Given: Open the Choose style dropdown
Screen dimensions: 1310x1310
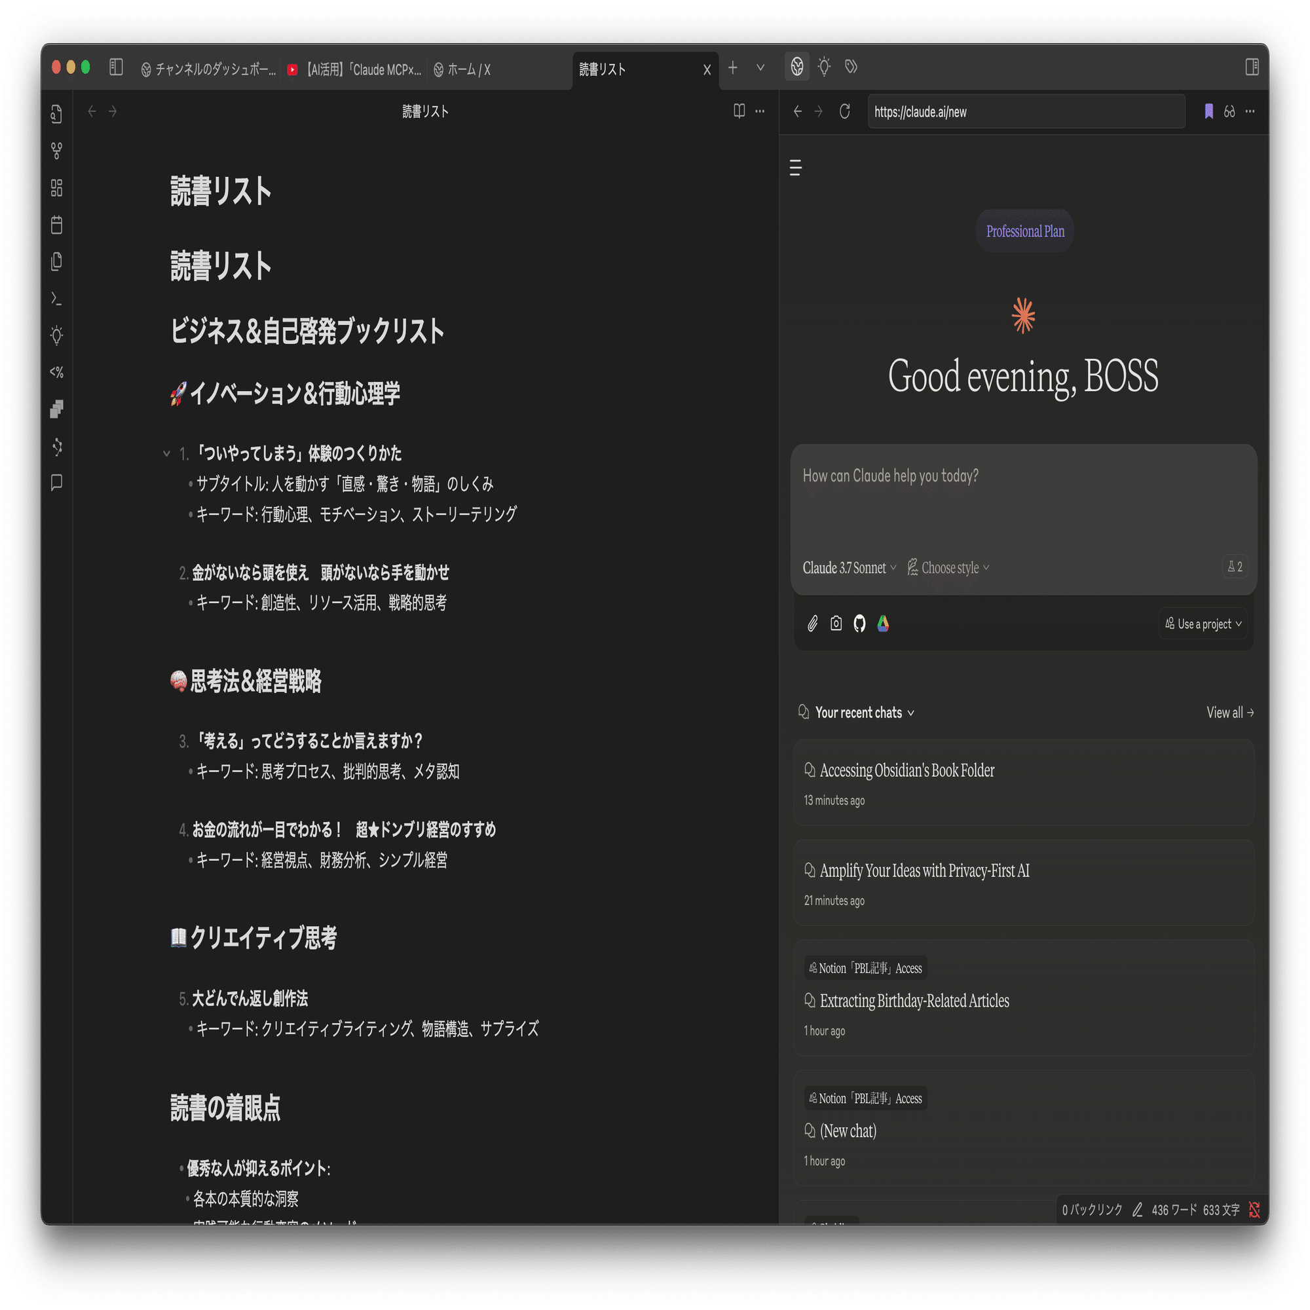Looking at the screenshot, I should coord(948,567).
